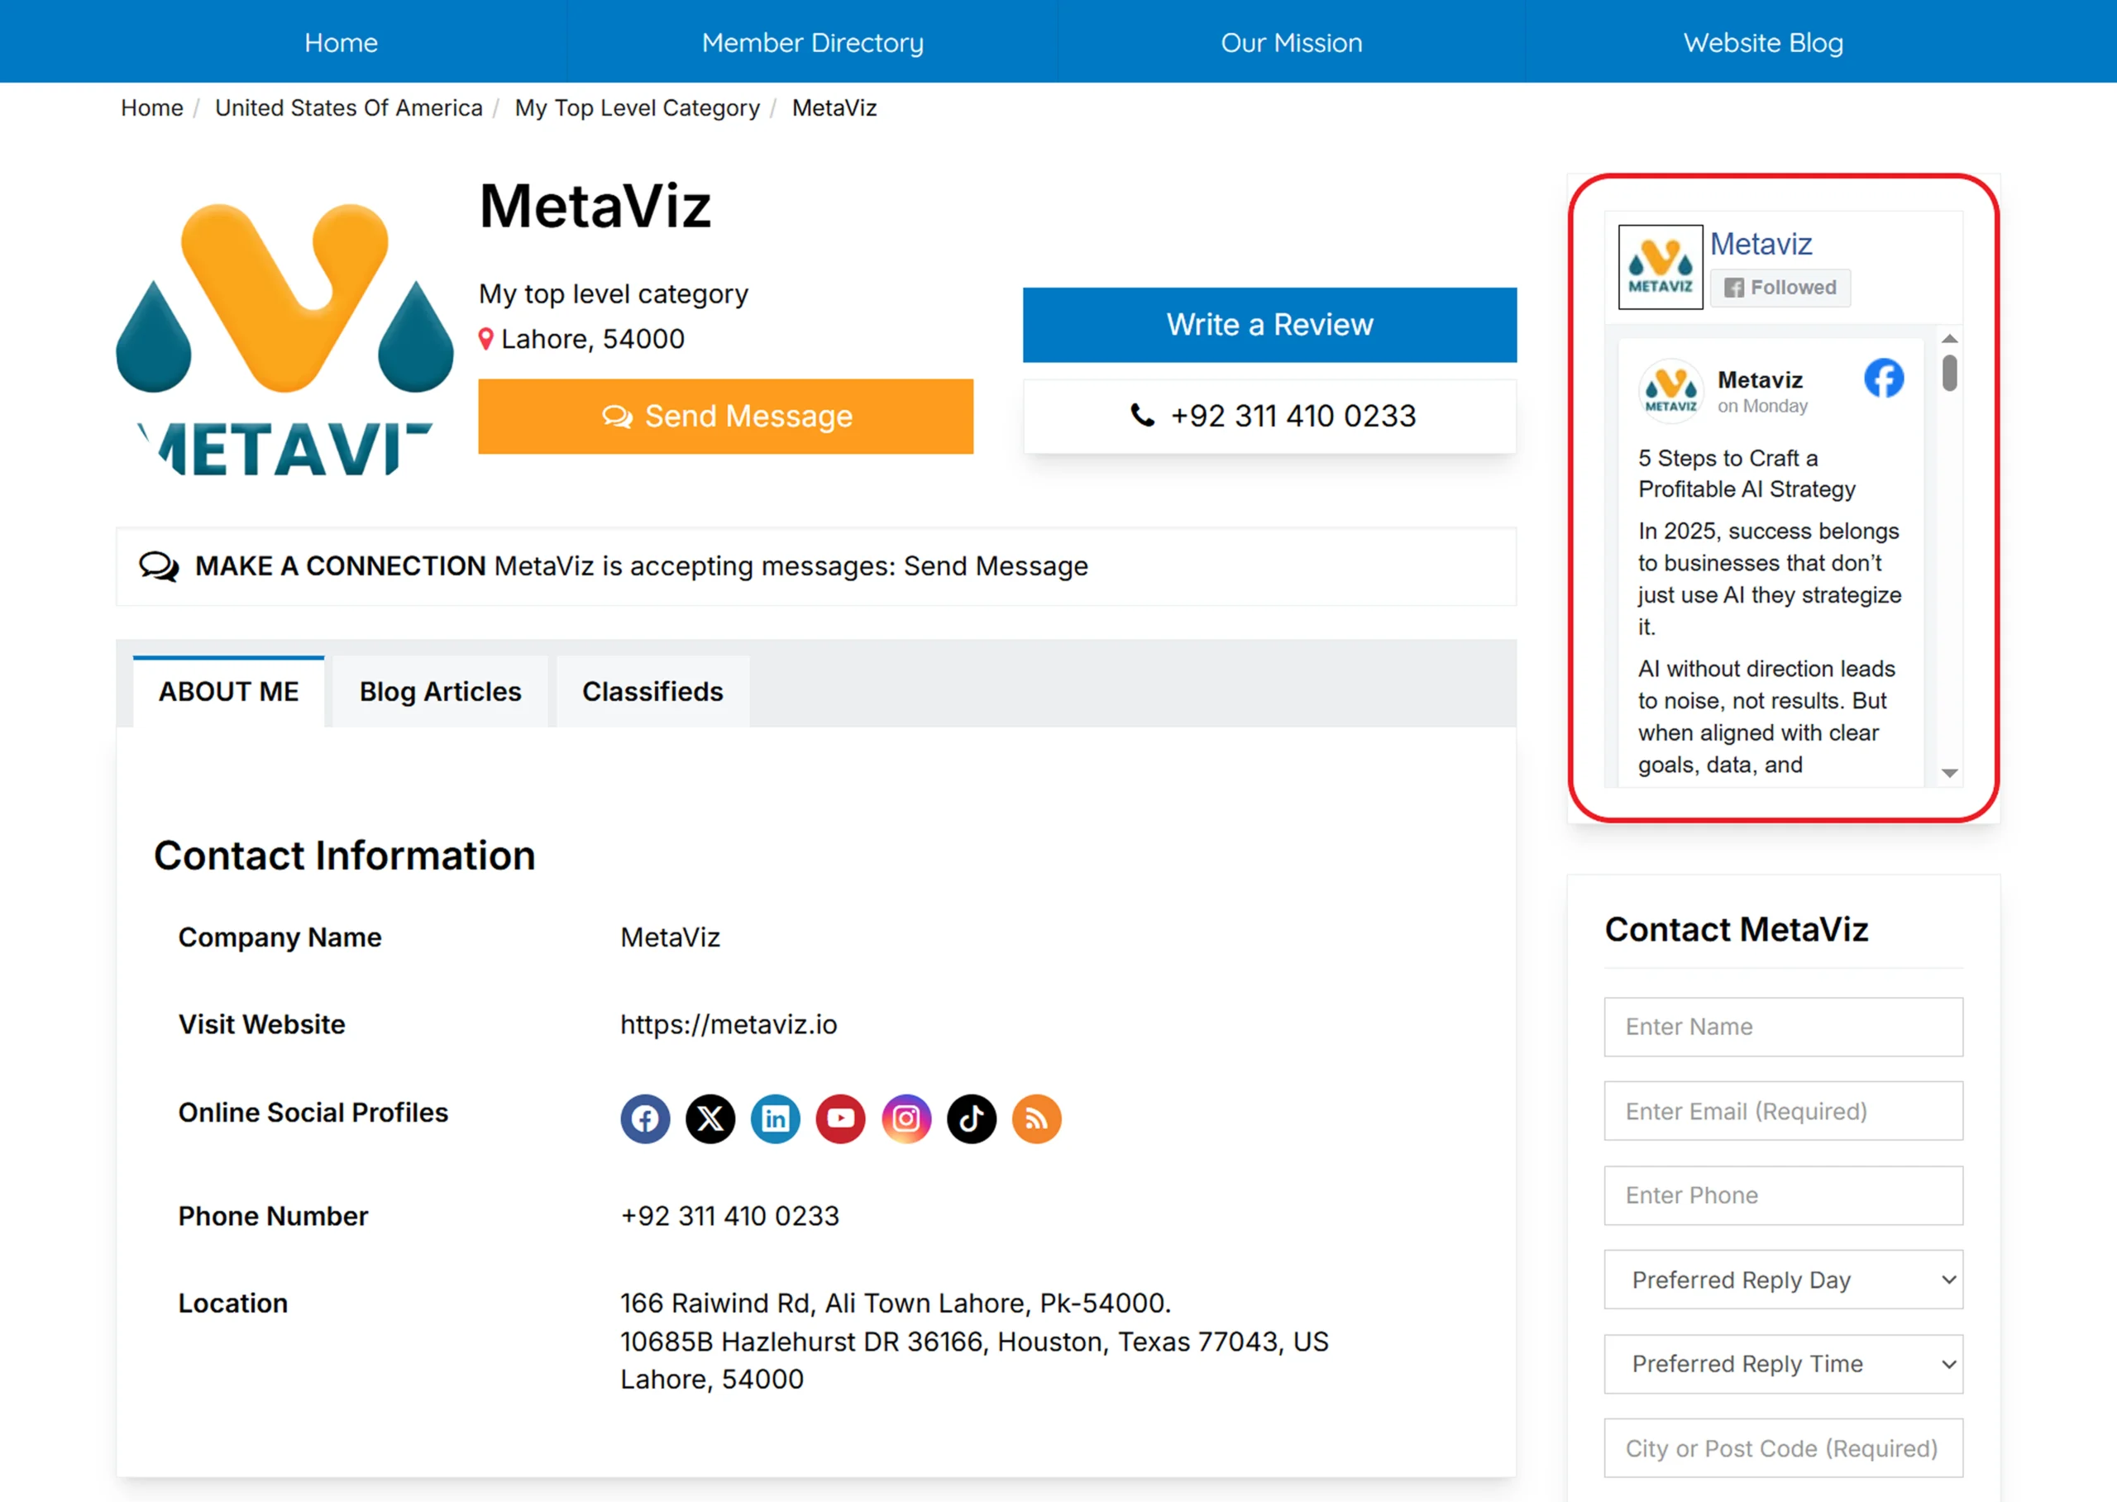The height and width of the screenshot is (1502, 2117).
Task: Visit the https://metaviz.io website link
Action: pyautogui.click(x=729, y=1025)
